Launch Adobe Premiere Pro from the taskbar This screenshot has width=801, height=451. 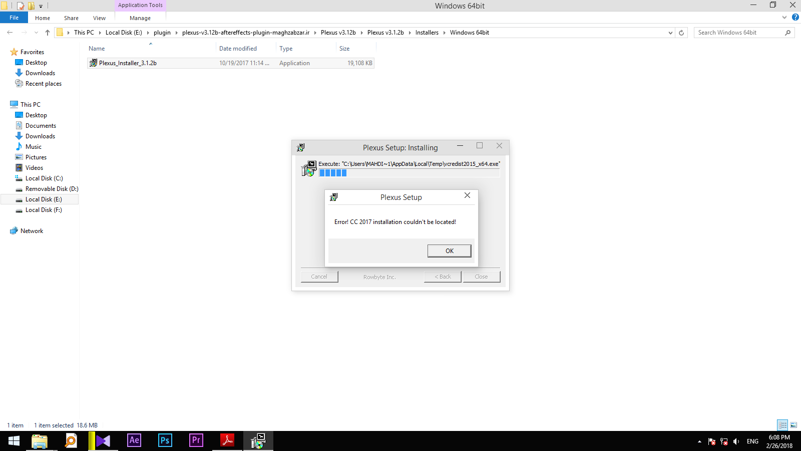click(196, 441)
